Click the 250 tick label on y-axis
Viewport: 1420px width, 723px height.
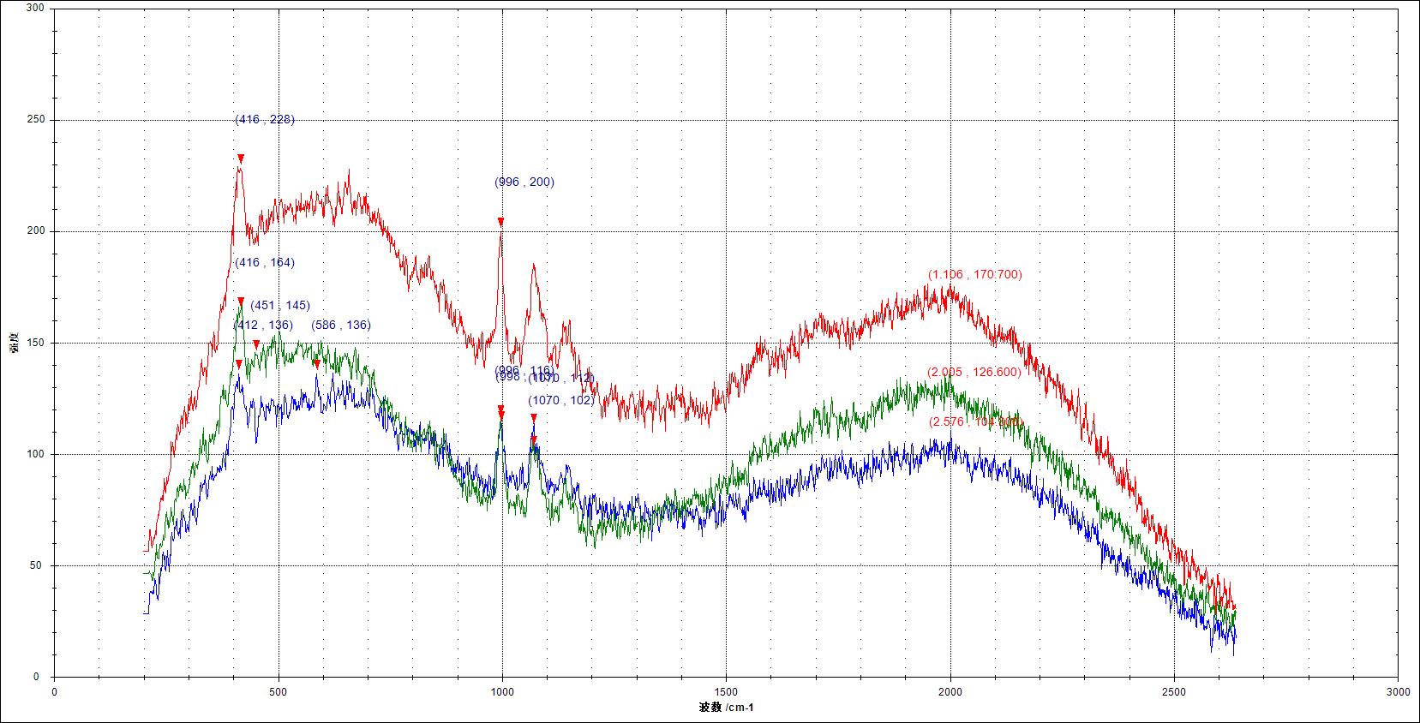[x=37, y=121]
